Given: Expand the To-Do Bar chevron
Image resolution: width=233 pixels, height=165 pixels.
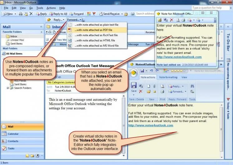Looking at the screenshot, I should [x=228, y=27].
